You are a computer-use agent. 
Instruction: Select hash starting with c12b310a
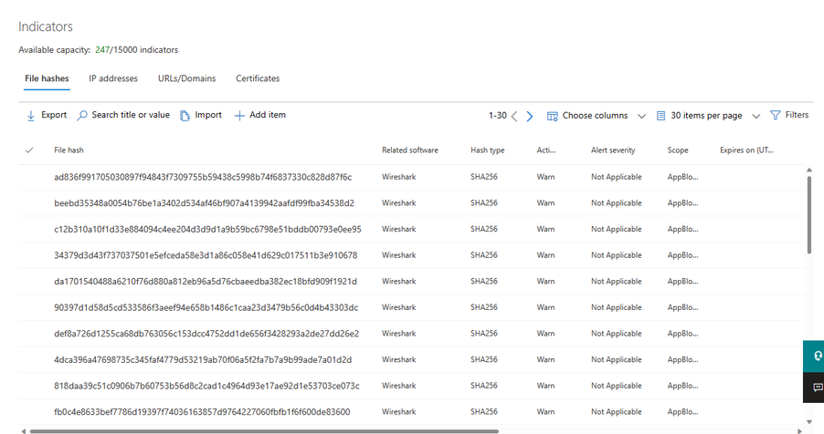207,230
